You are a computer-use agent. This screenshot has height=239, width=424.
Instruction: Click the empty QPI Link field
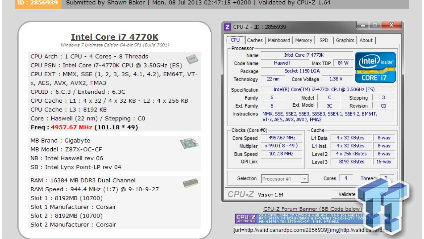(x=282, y=162)
